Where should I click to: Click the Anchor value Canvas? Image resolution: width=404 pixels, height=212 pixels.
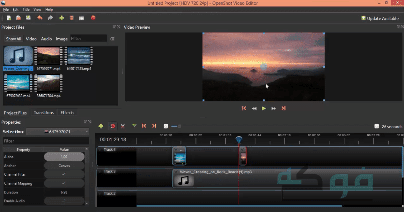[x=64, y=166]
